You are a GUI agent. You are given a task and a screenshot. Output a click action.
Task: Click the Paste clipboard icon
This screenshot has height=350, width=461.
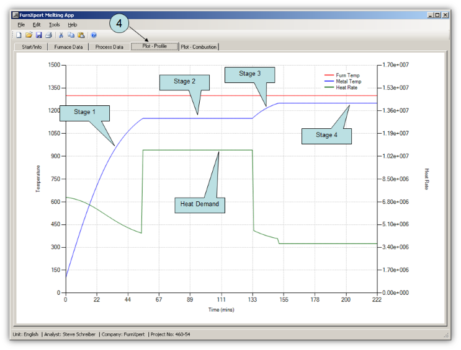click(81, 35)
